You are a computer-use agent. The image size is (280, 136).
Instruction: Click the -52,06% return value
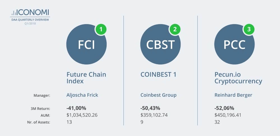(x=224, y=108)
